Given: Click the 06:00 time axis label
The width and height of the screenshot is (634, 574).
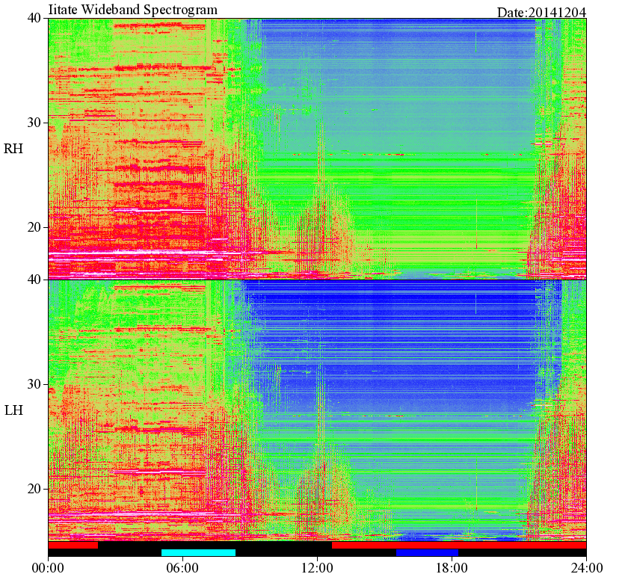Looking at the screenshot, I should (x=182, y=567).
